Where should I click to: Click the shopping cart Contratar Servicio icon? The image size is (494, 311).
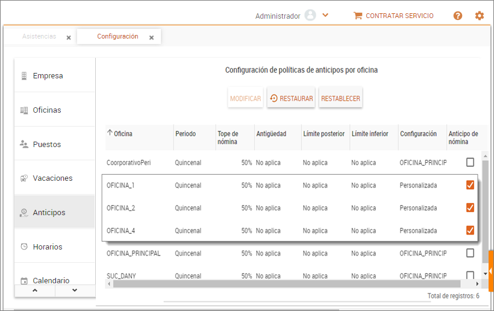click(x=358, y=16)
